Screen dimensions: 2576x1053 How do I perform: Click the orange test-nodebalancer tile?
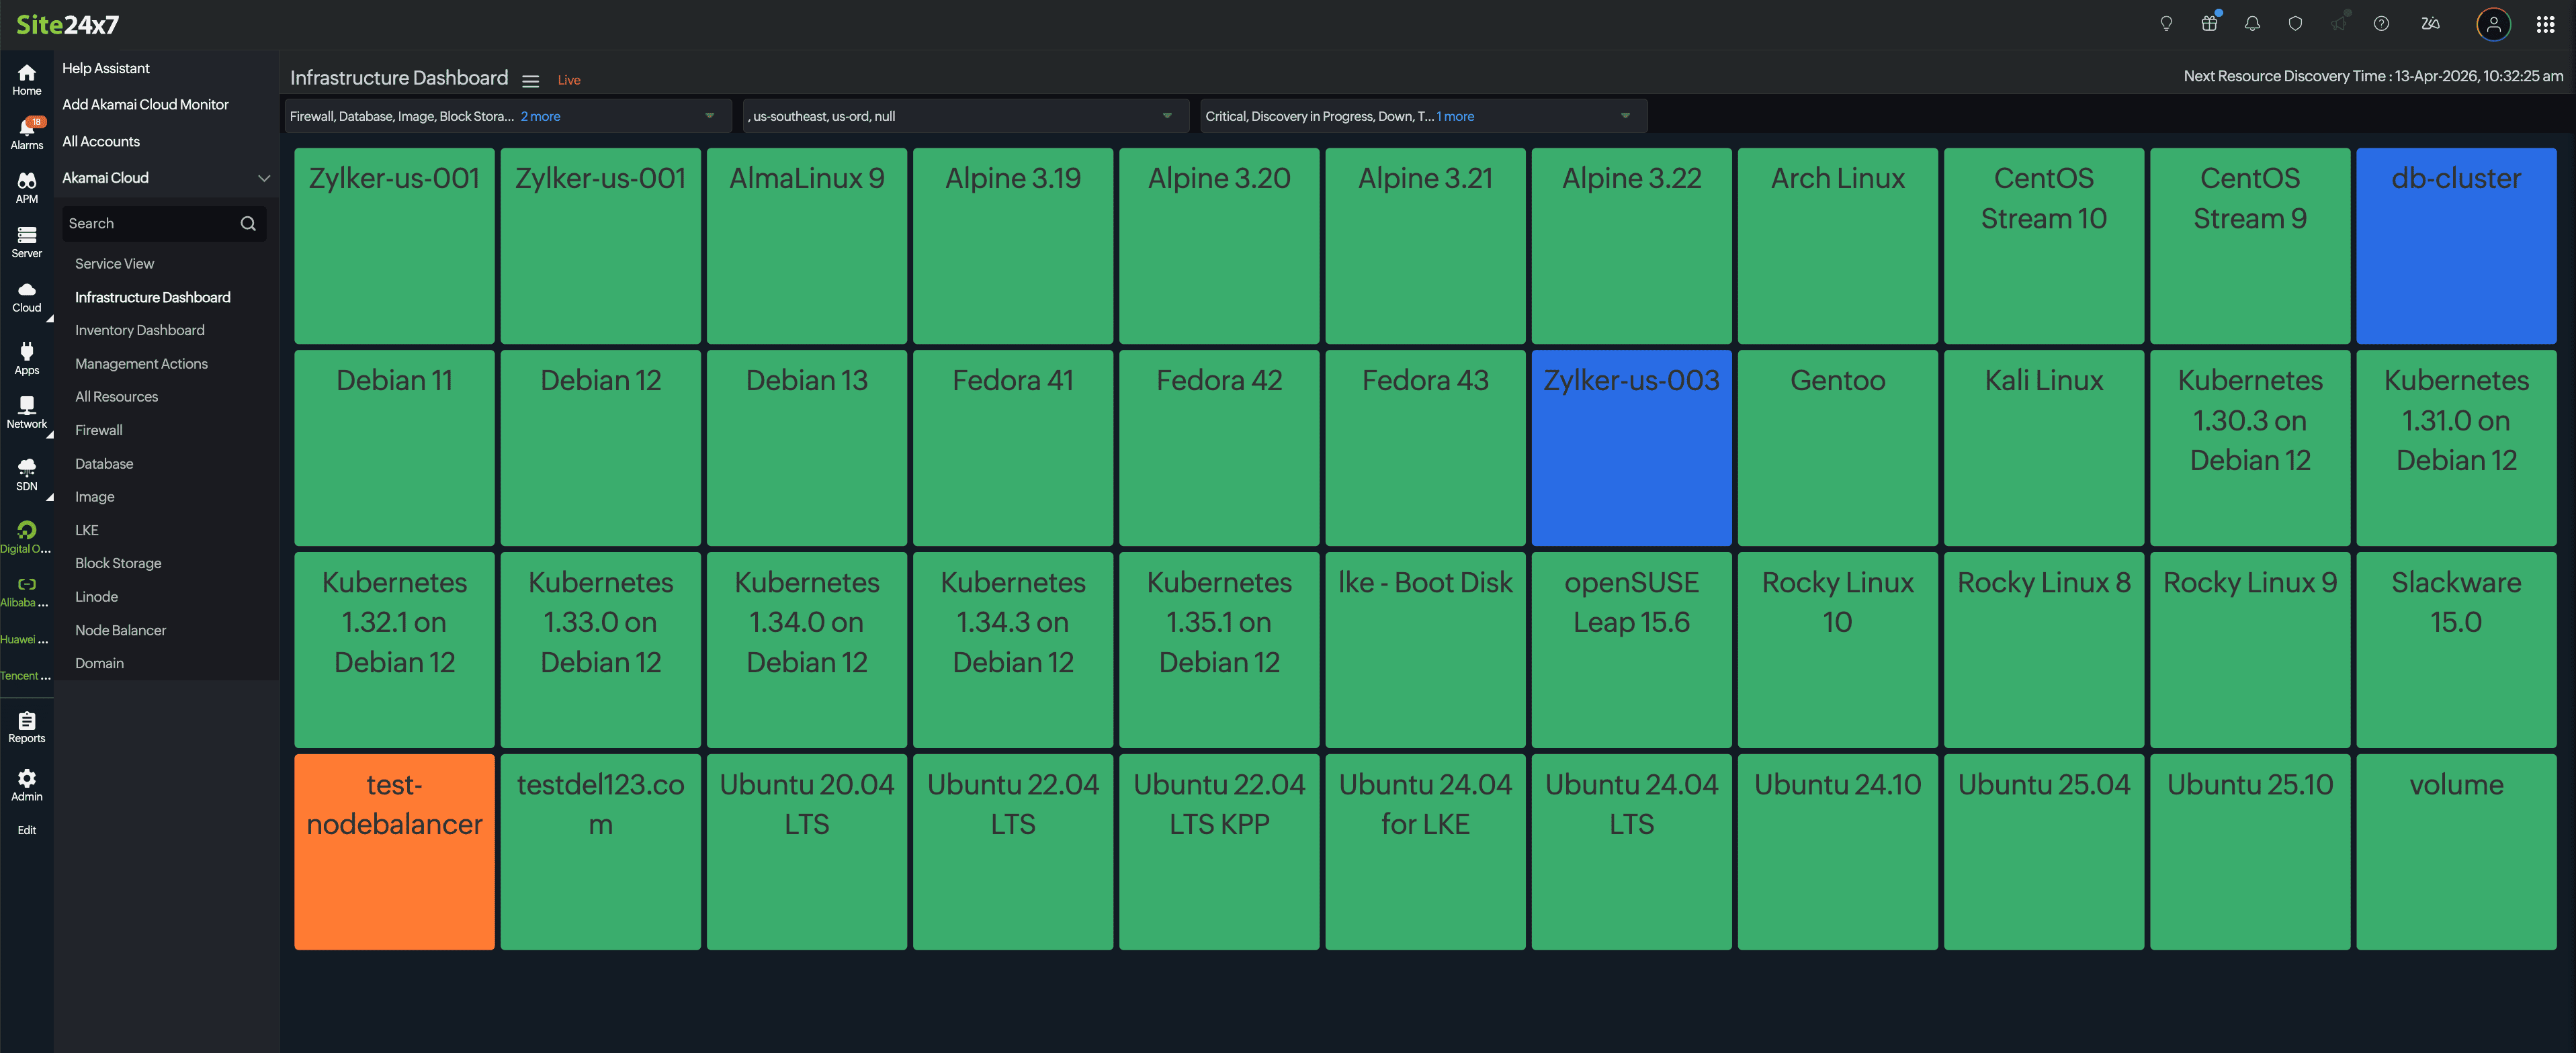394,851
